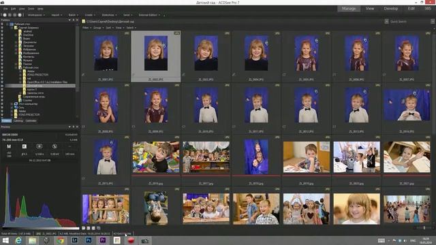Open the Filter dropdown above thumbnails
The width and height of the screenshot is (436, 245).
coord(87,28)
